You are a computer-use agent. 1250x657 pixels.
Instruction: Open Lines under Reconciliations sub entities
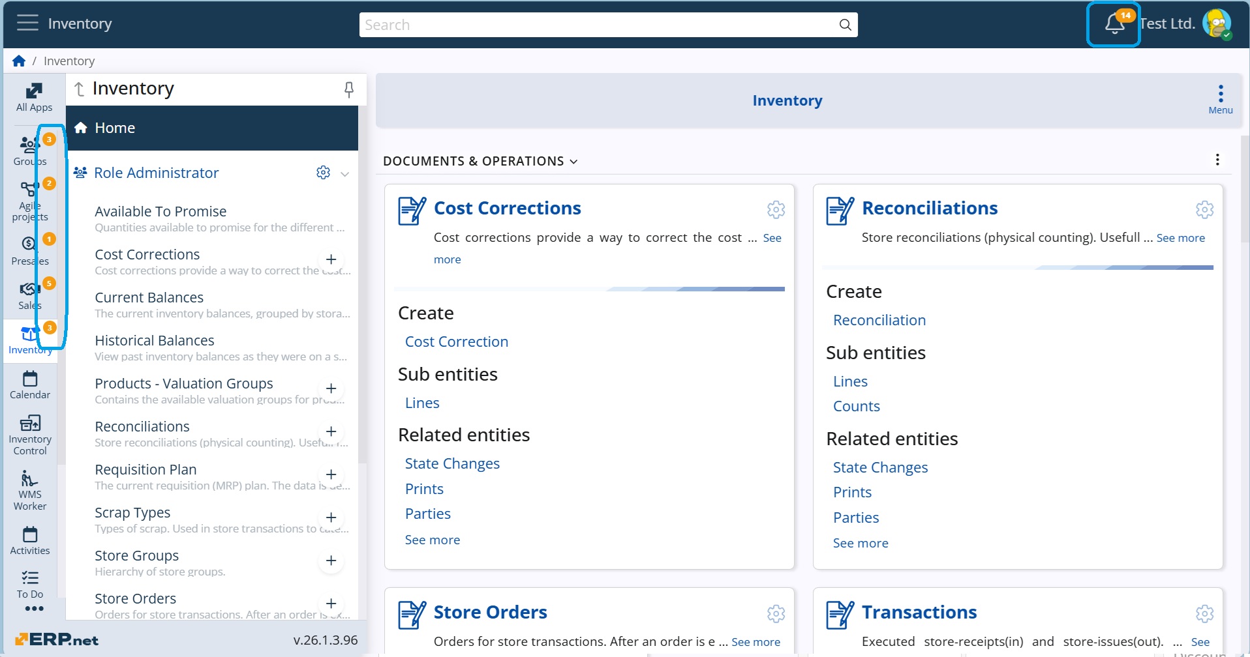tap(850, 381)
